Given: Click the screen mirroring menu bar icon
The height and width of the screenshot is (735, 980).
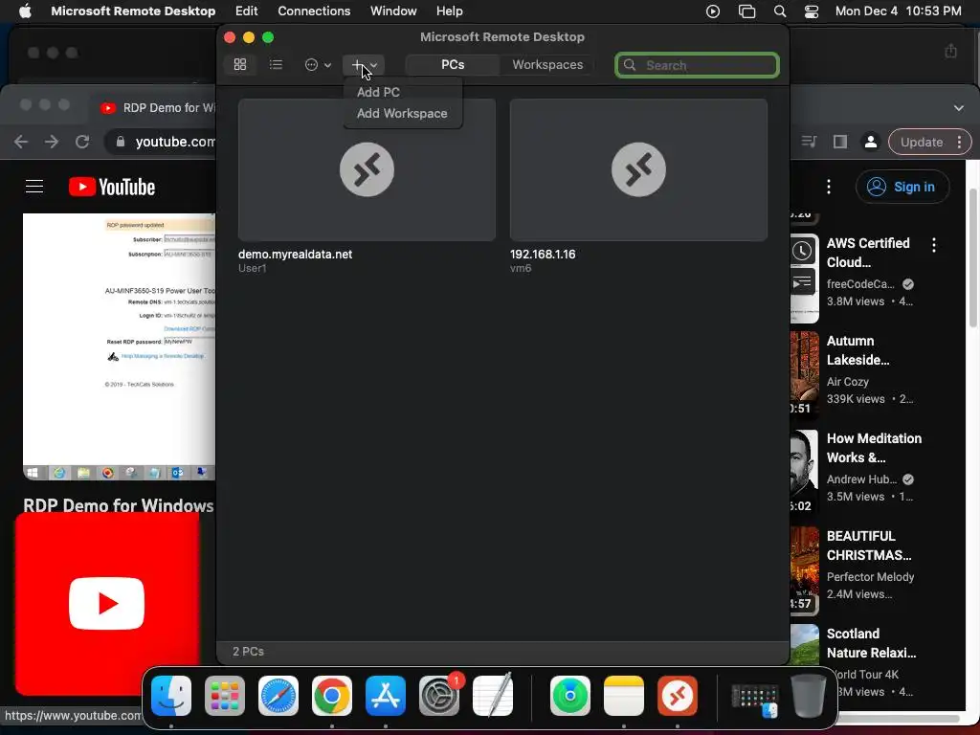Looking at the screenshot, I should click(x=746, y=11).
